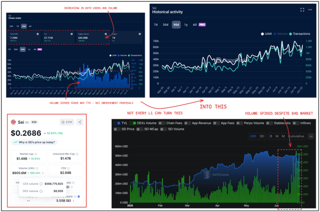This screenshot has height=212, width=320.
Task: Enable the Perps Volume switch
Action: (x=240, y=123)
